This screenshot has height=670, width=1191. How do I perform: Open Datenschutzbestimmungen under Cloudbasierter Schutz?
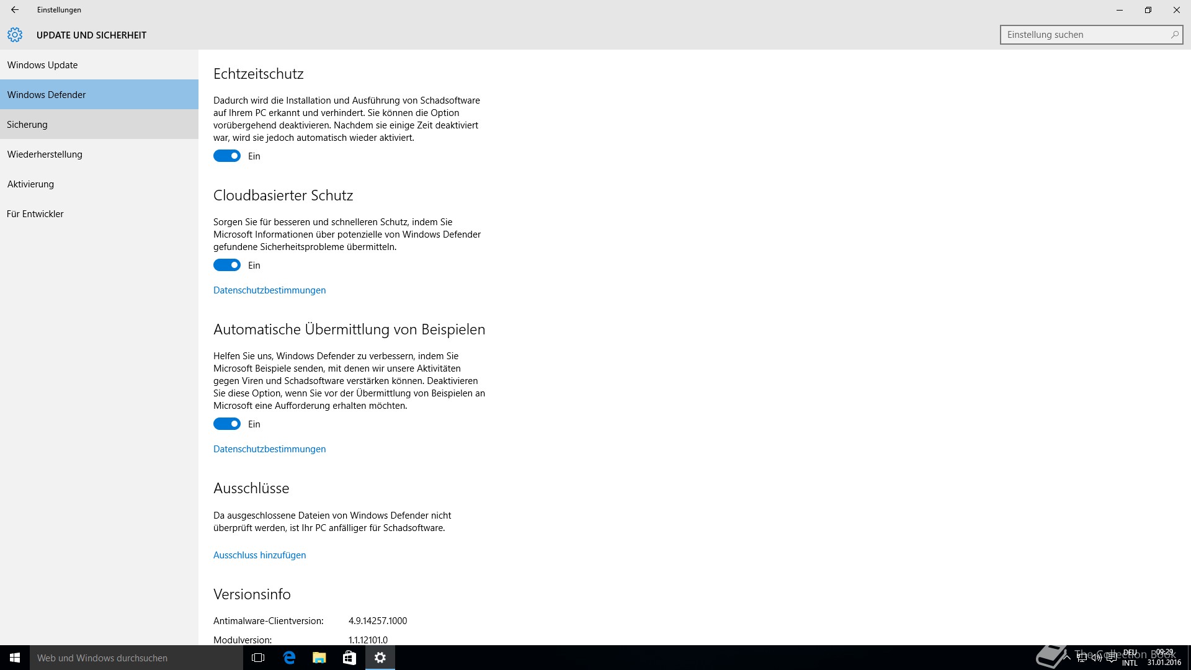(269, 290)
